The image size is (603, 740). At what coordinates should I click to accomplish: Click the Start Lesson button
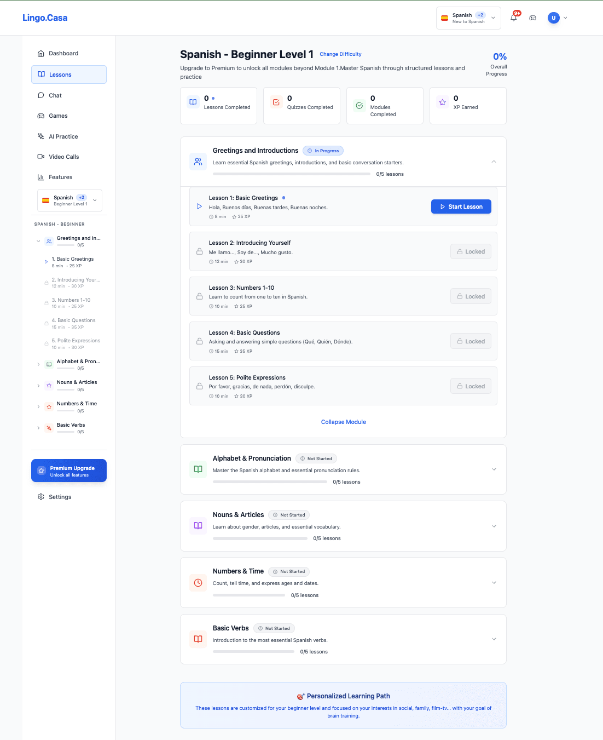coord(461,206)
